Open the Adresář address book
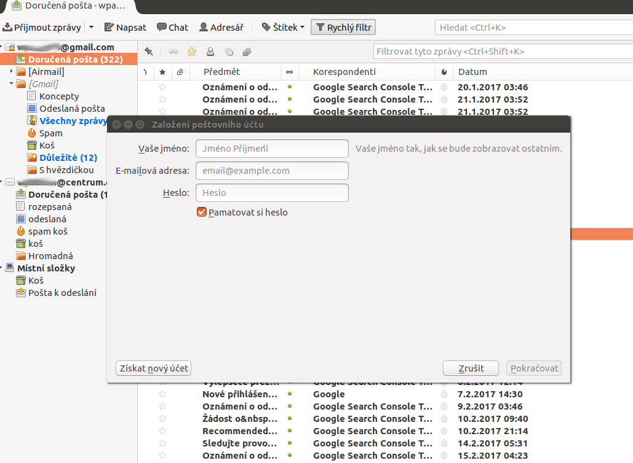The image size is (633, 463). tap(221, 27)
